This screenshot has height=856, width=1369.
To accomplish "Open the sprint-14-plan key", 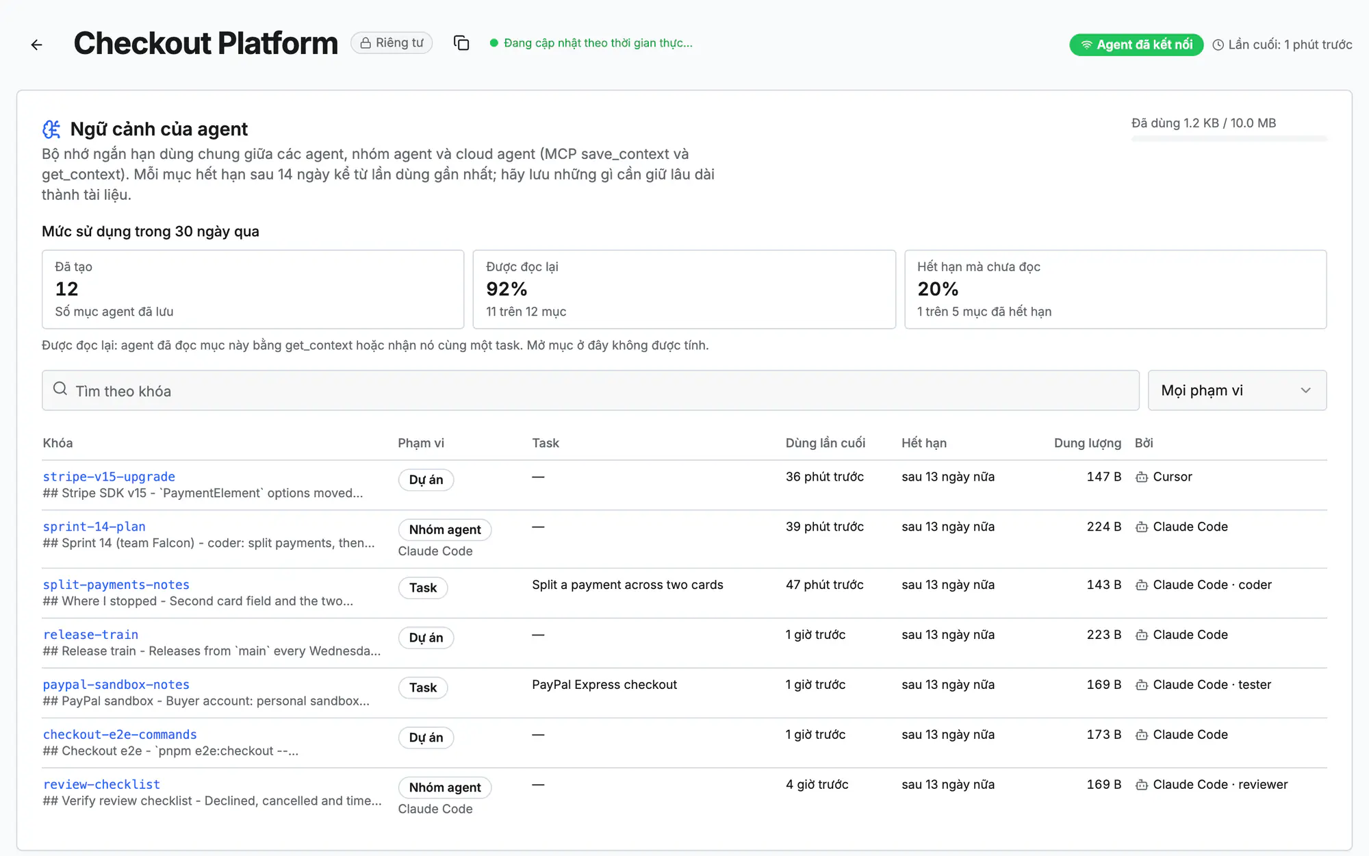I will pos(94,527).
